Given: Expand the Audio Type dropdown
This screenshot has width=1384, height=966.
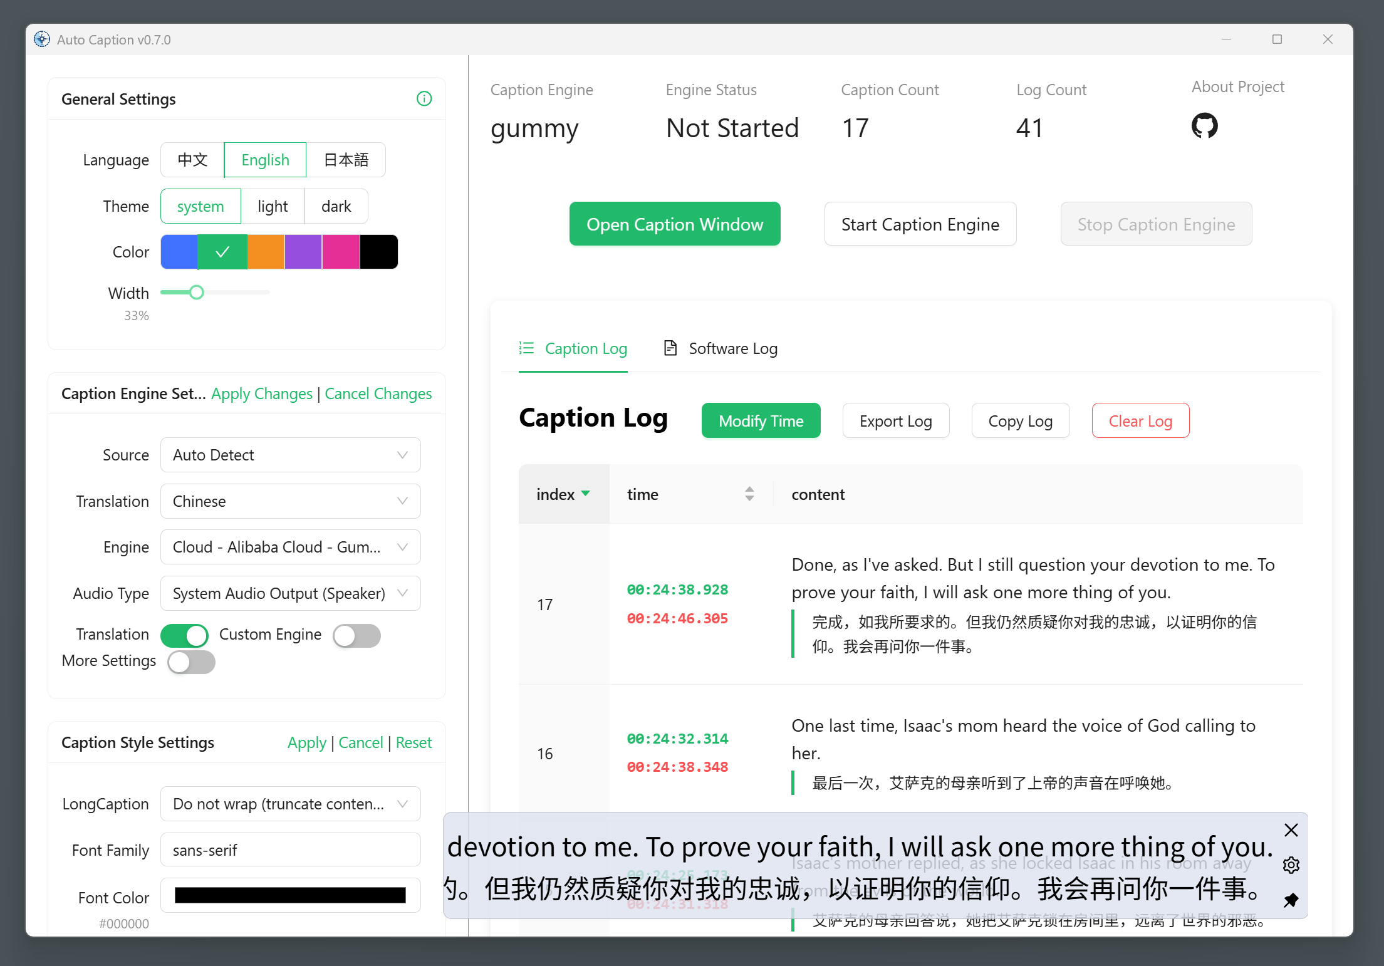Looking at the screenshot, I should pos(290,593).
